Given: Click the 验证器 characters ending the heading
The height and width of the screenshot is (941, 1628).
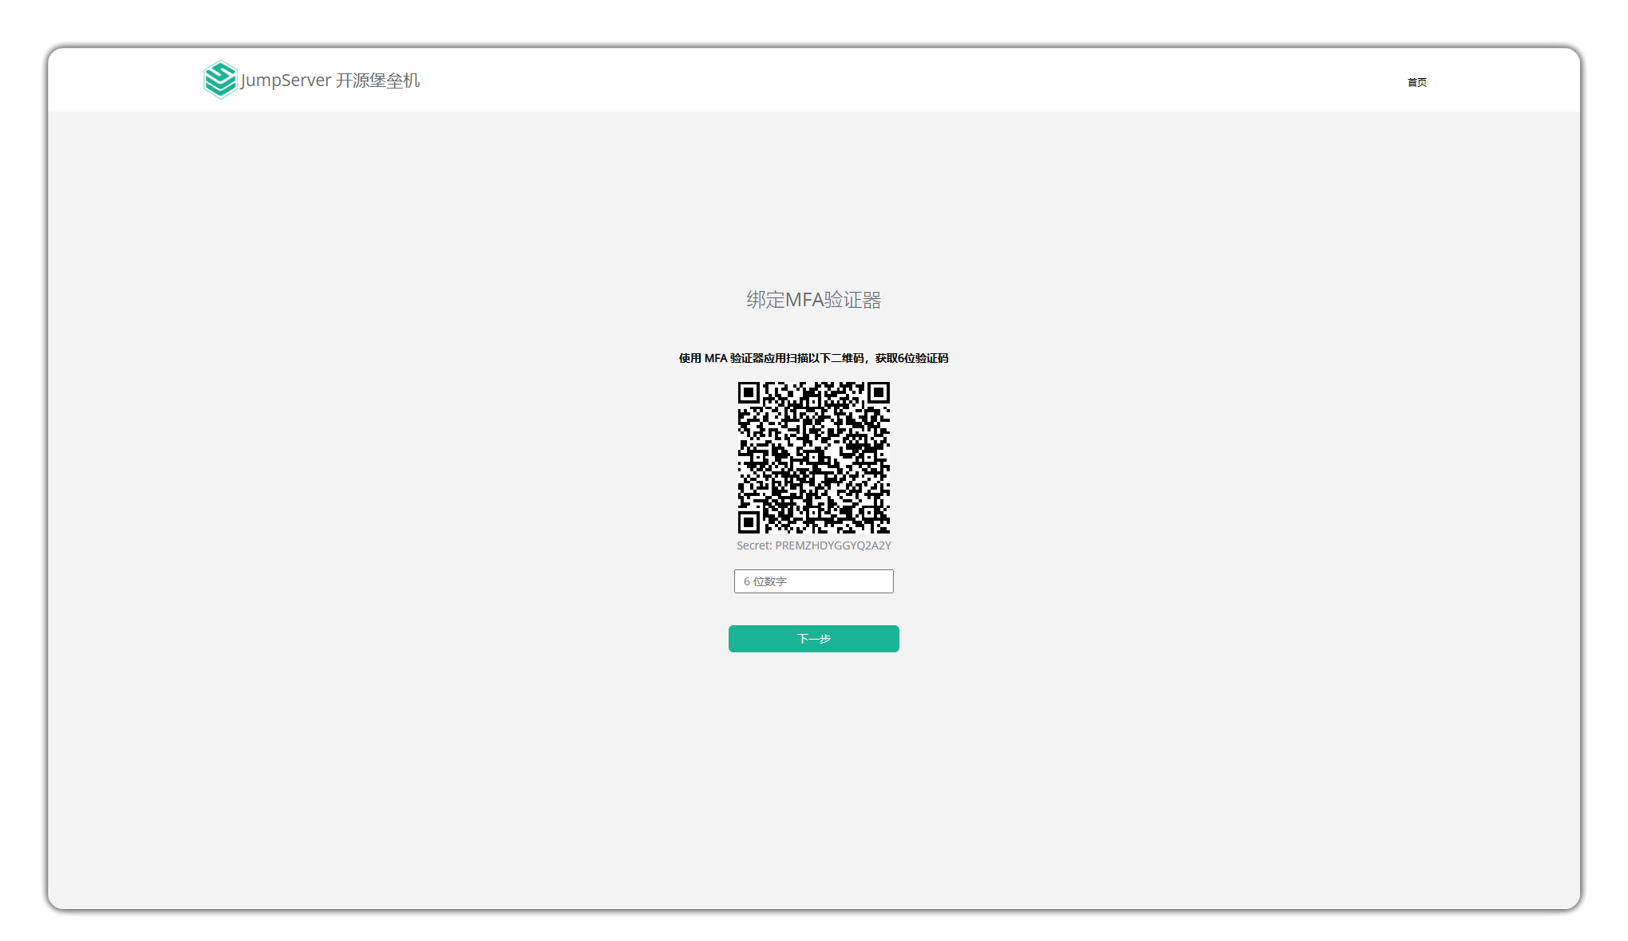Looking at the screenshot, I should [x=852, y=300].
